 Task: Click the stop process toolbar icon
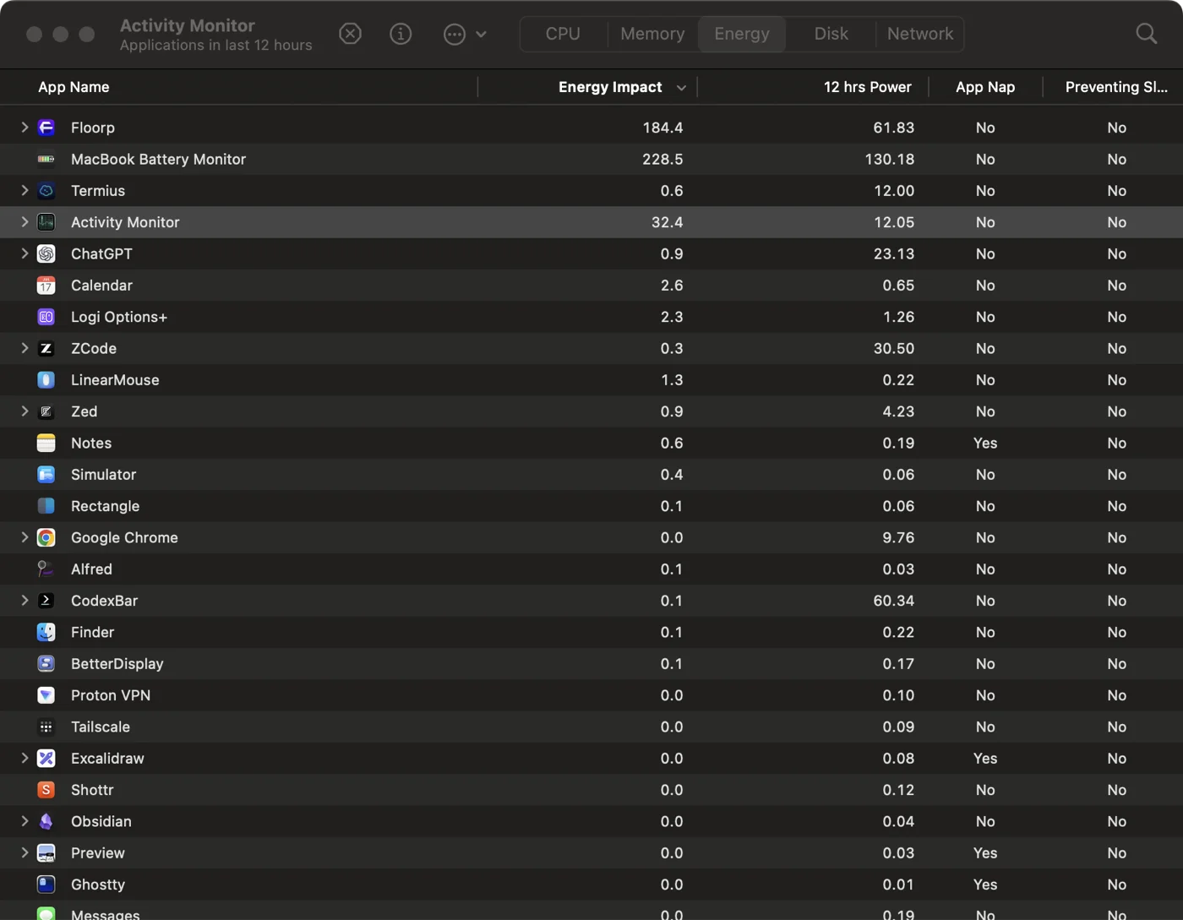(x=350, y=34)
